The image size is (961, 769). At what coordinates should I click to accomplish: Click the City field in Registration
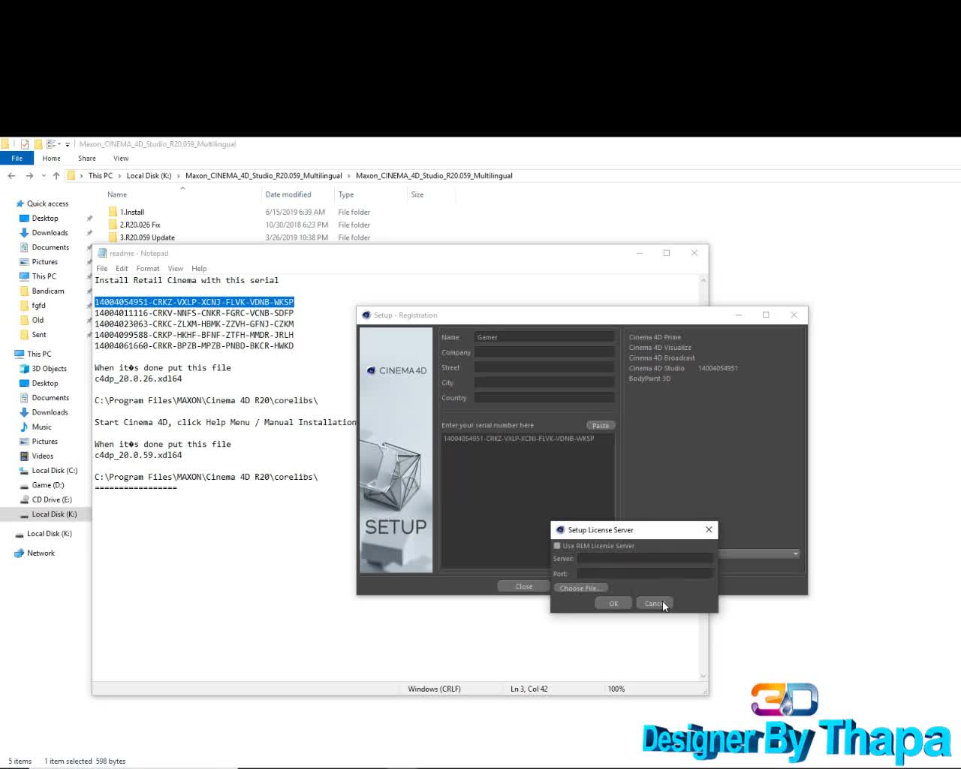click(544, 382)
